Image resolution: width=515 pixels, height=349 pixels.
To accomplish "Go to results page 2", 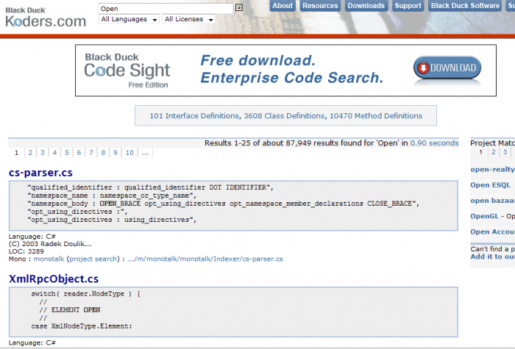I will (30, 153).
